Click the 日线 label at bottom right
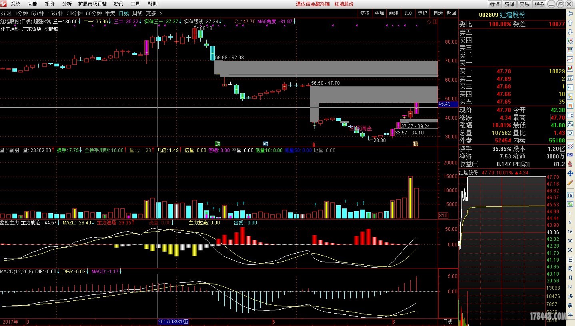The width and height of the screenshot is (575, 326). 448,322
